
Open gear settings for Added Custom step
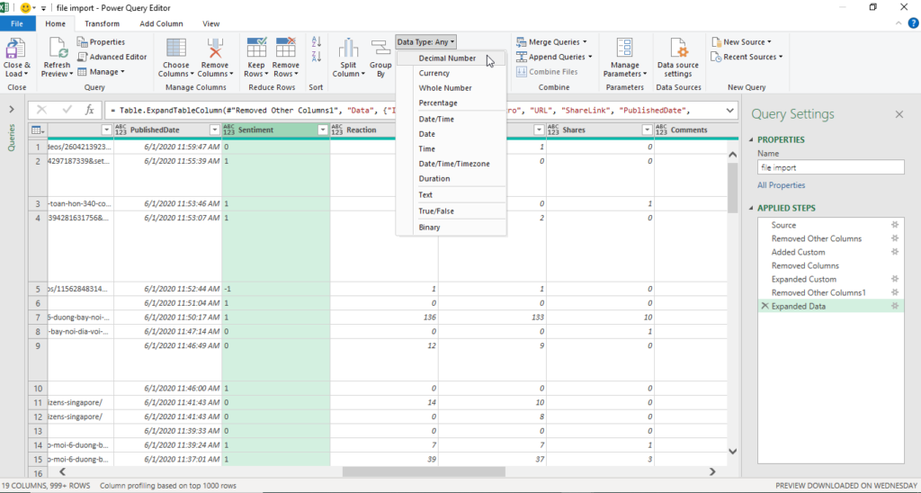point(895,252)
